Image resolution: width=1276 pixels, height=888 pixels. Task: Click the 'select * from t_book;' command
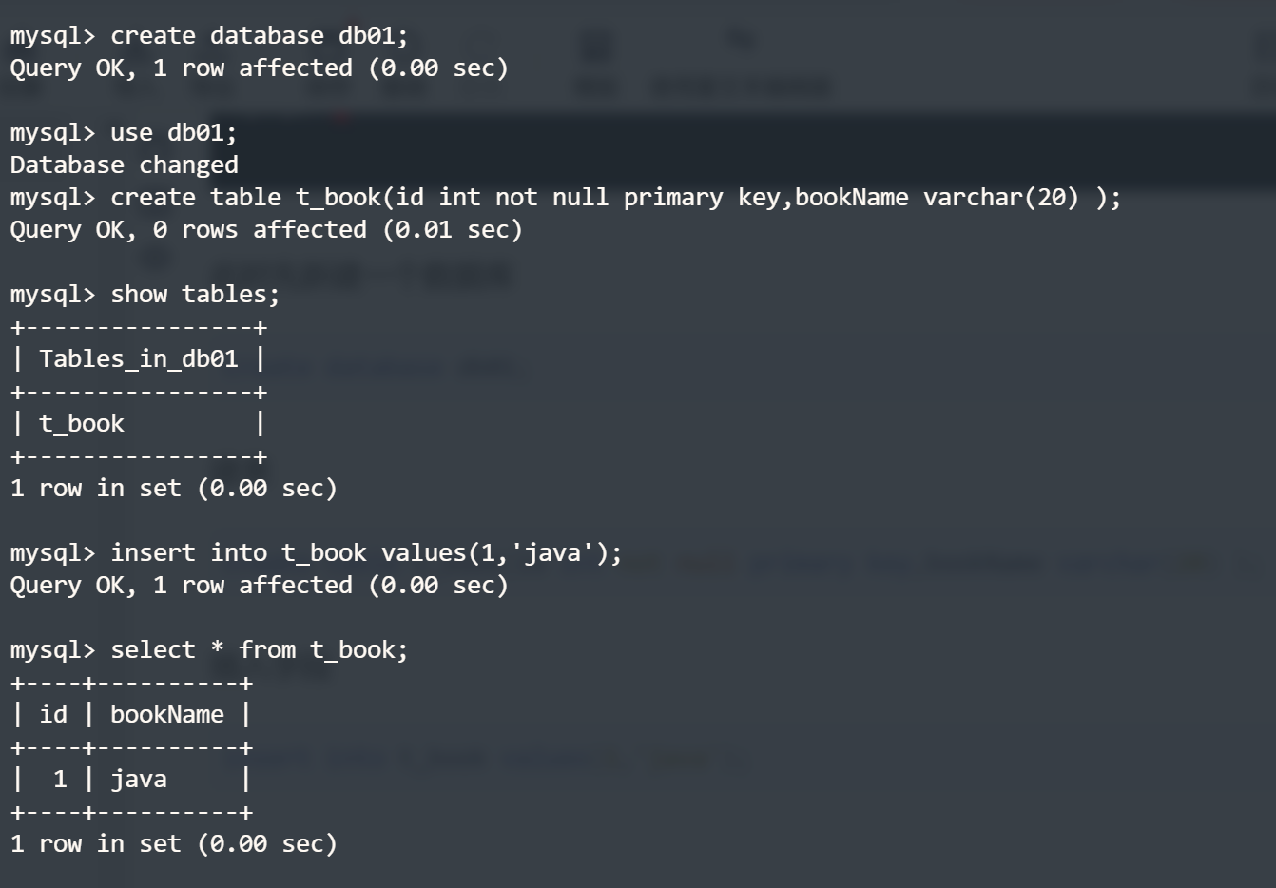pyautogui.click(x=259, y=650)
